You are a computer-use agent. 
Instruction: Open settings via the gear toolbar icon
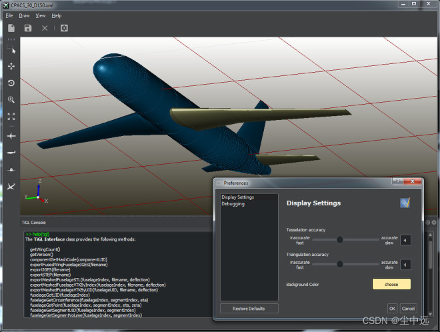point(64,28)
